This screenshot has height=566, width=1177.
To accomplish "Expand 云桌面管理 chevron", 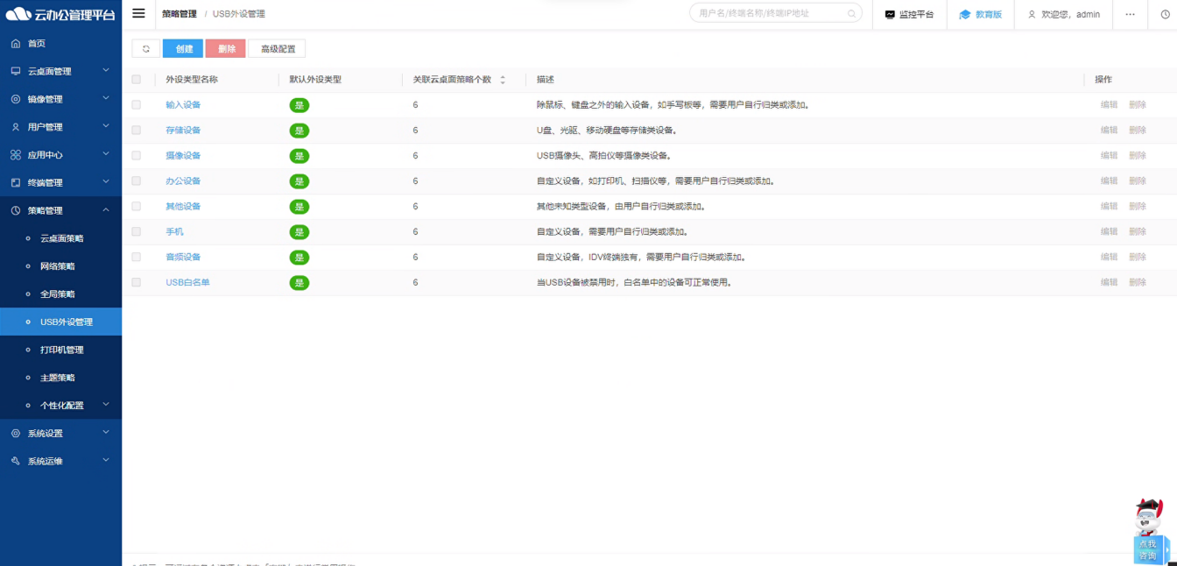I will (x=106, y=70).
